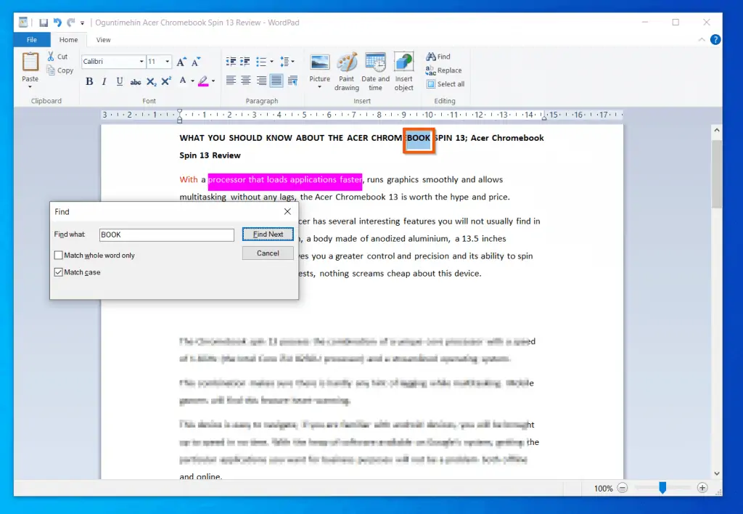Enable Match whole word only
Image resolution: width=743 pixels, height=514 pixels.
pyautogui.click(x=59, y=256)
